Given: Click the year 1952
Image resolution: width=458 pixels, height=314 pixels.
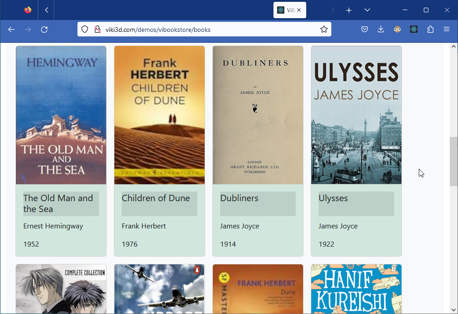Looking at the screenshot, I should [31, 244].
